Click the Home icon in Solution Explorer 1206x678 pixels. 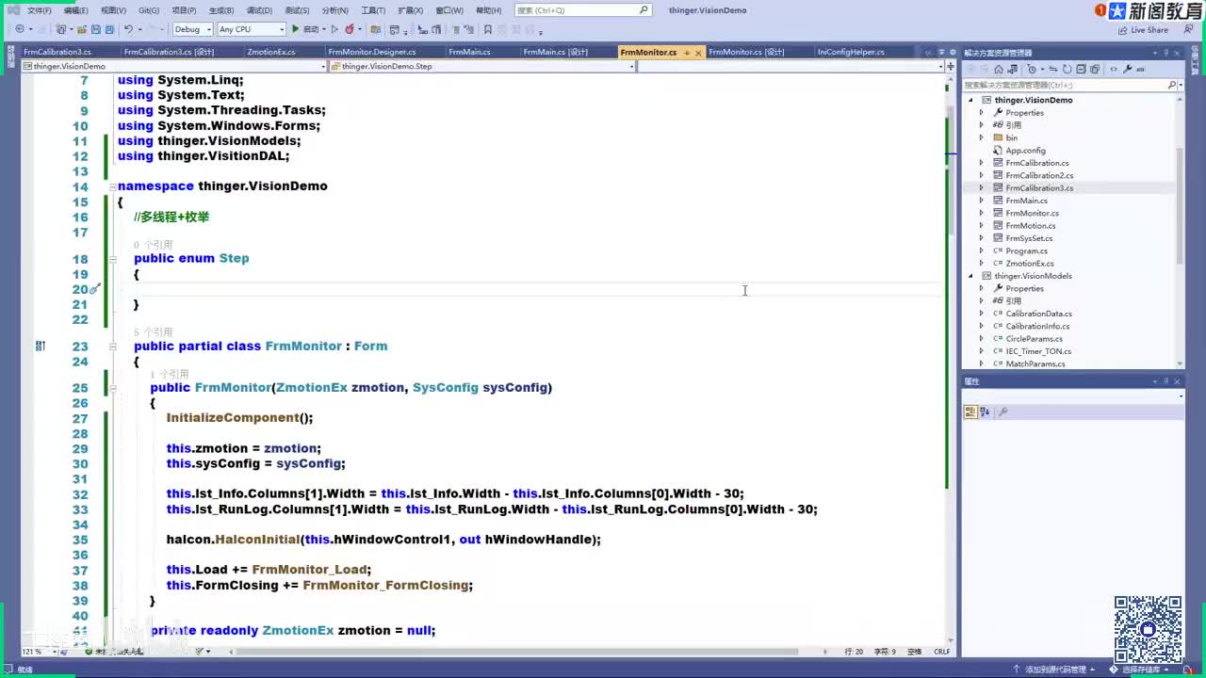[x=999, y=70]
